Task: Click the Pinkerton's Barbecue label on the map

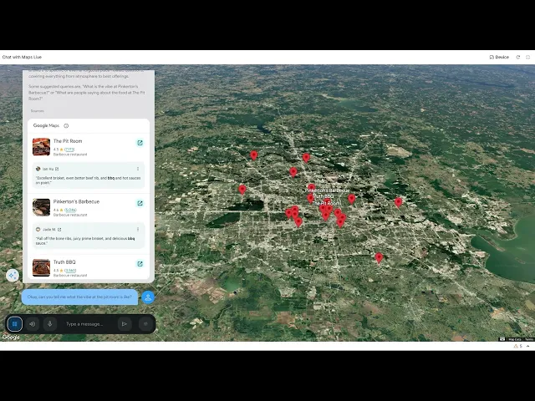Action: pos(328,190)
